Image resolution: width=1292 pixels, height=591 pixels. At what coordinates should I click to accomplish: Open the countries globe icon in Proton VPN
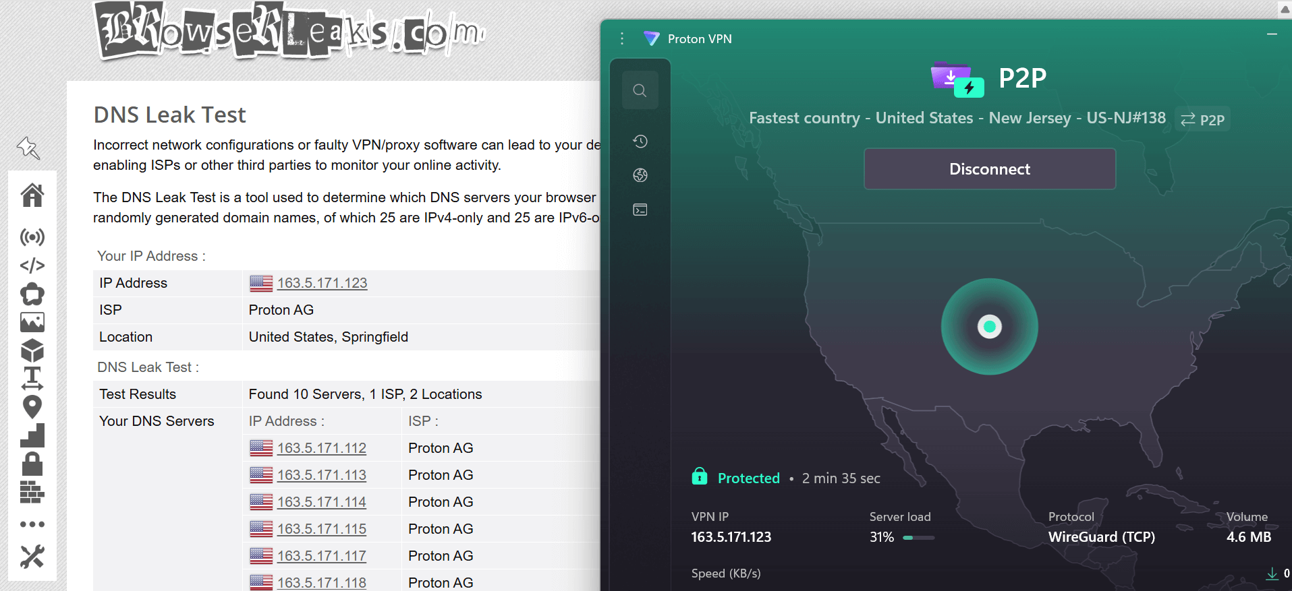click(x=640, y=175)
